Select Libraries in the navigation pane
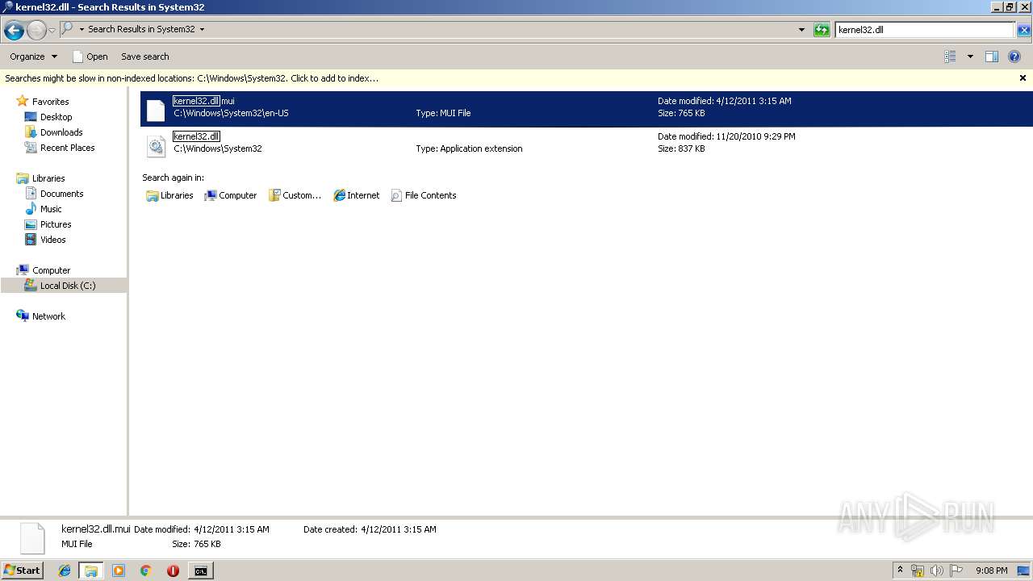Image resolution: width=1033 pixels, height=581 pixels. click(48, 178)
